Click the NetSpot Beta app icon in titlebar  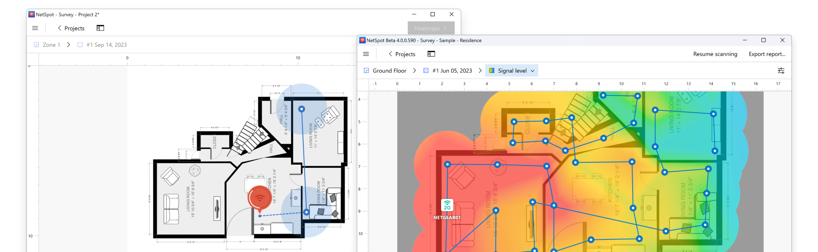coord(362,40)
